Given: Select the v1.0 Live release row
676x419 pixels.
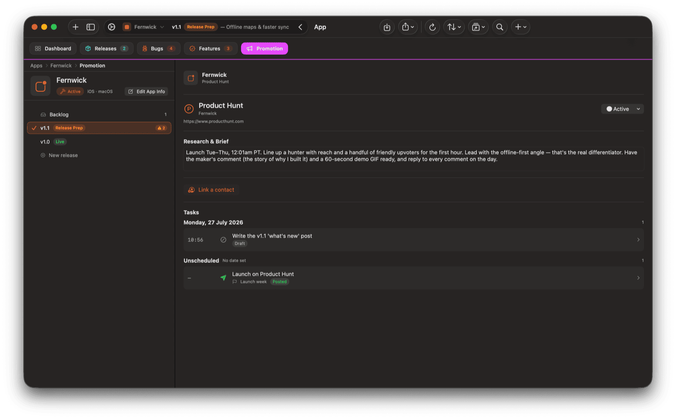Looking at the screenshot, I should [99, 141].
